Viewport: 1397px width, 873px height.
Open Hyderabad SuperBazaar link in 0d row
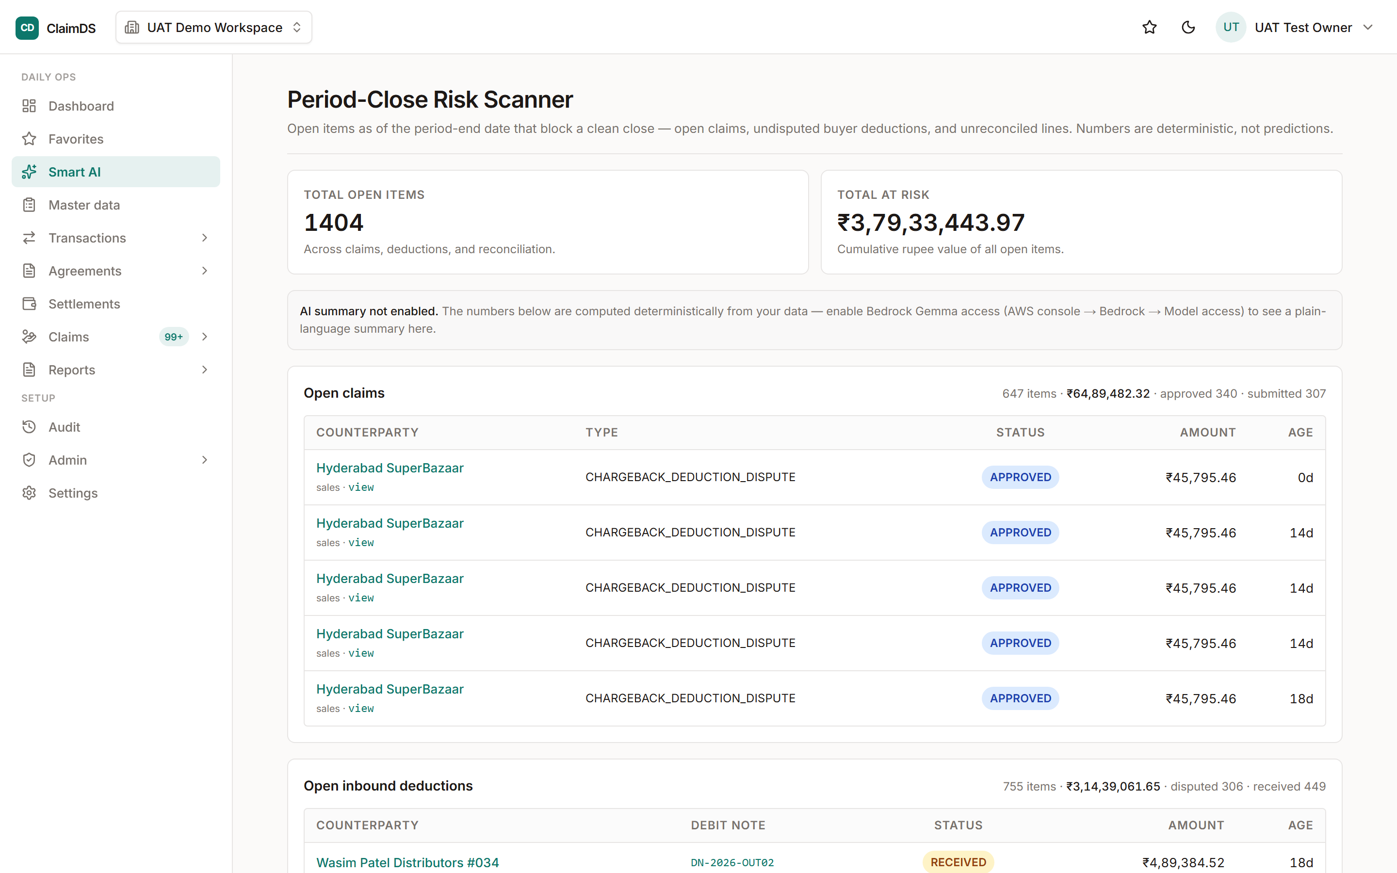coord(390,468)
